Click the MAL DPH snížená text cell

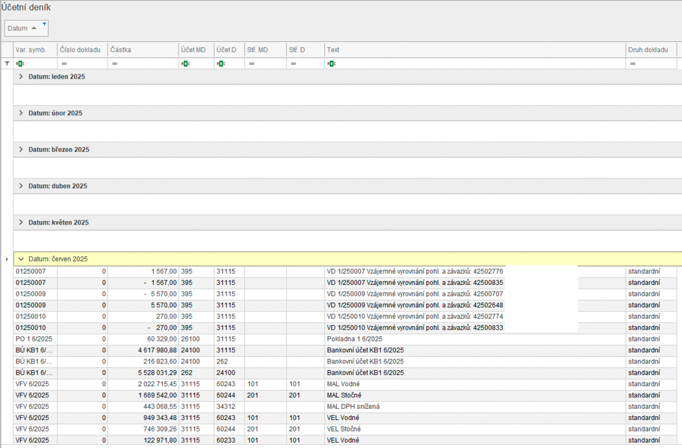tap(475, 407)
